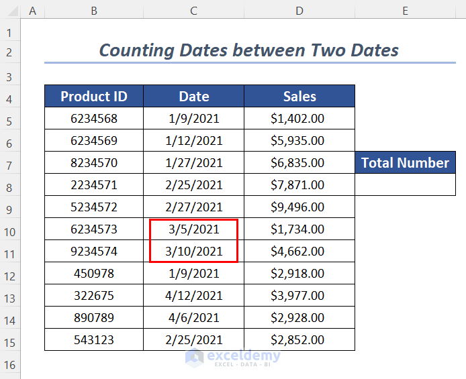
Task: Select sales cell $5,935.00
Action: pyautogui.click(x=299, y=140)
